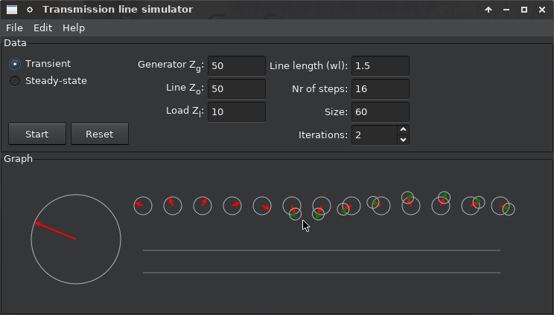Click the Start button

click(x=37, y=134)
